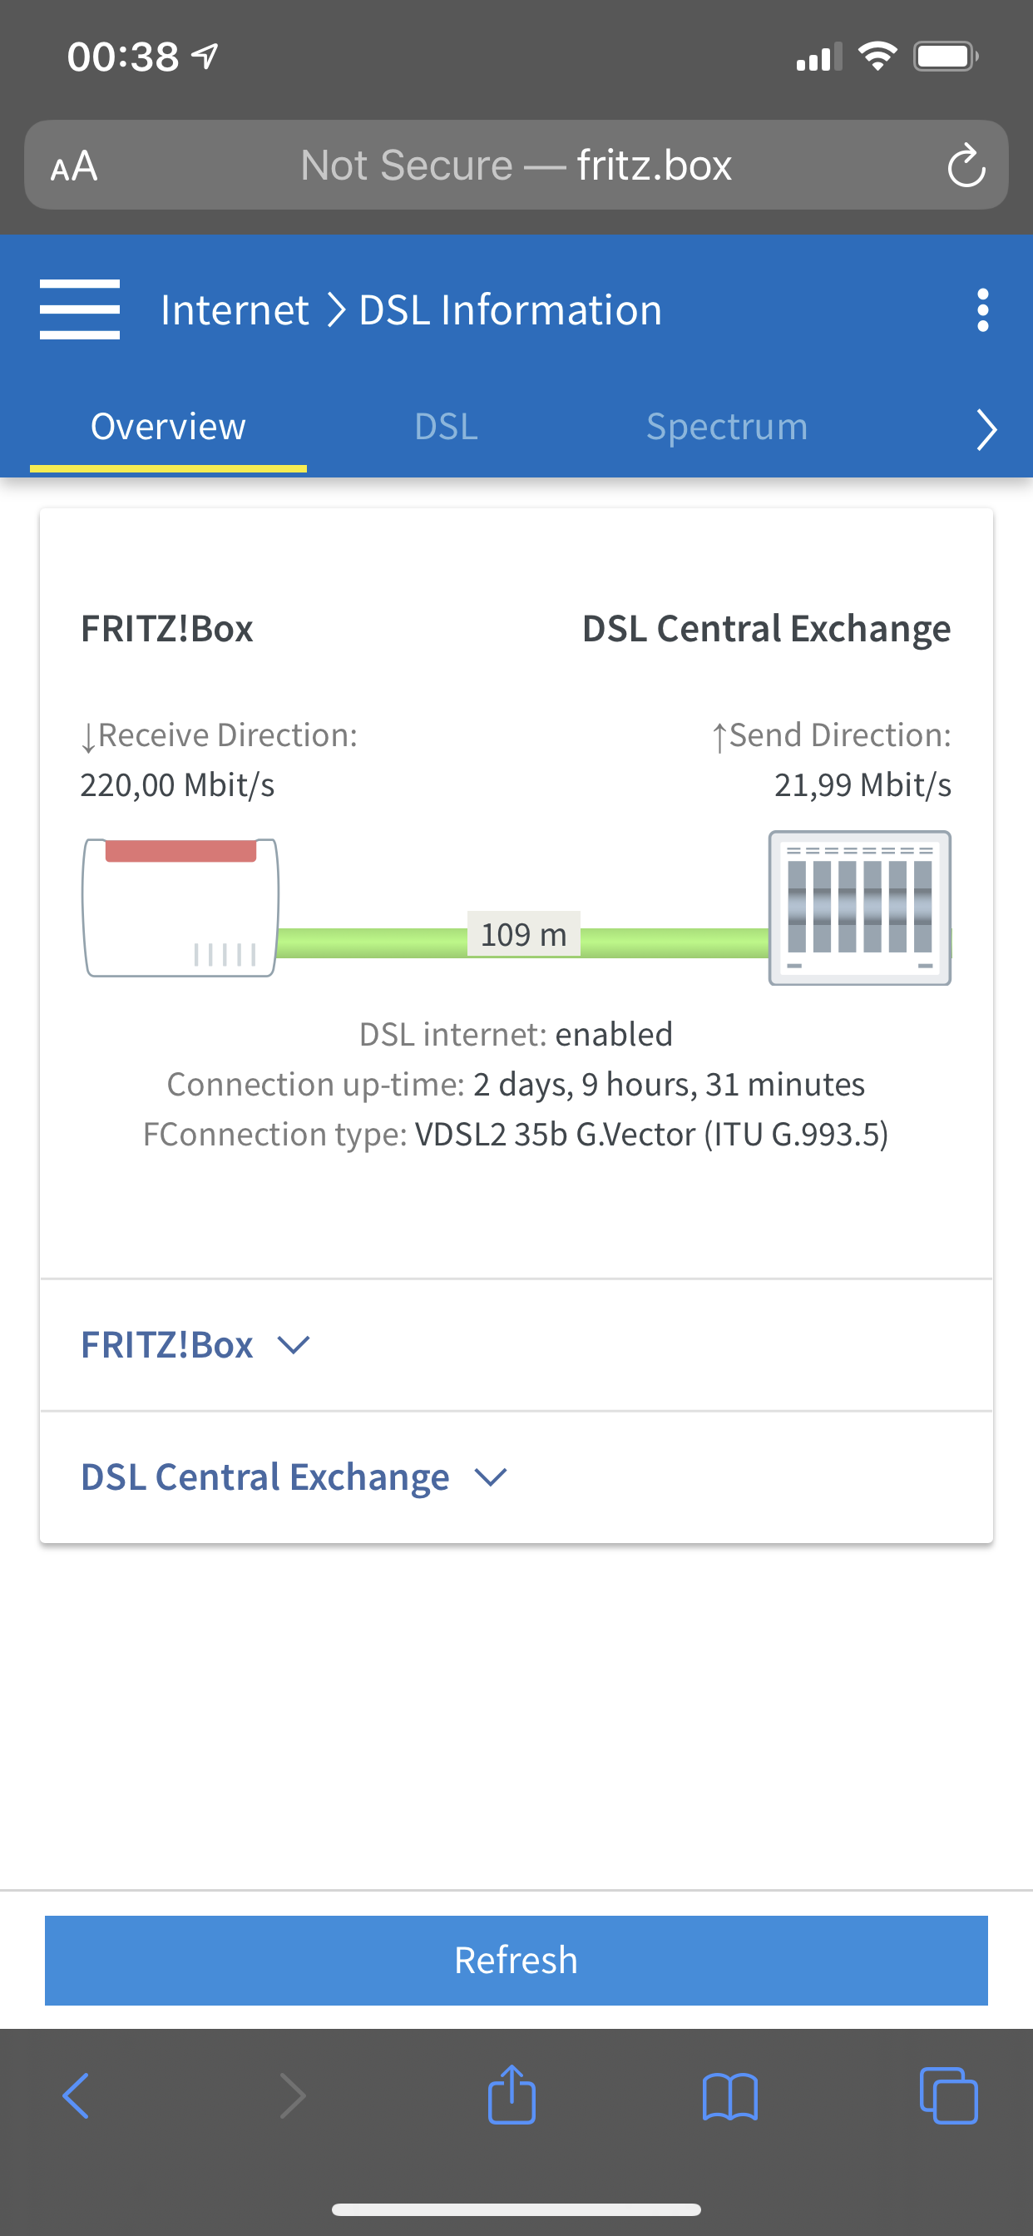The width and height of the screenshot is (1033, 2236).
Task: Select the Overview tab
Action: 168,427
